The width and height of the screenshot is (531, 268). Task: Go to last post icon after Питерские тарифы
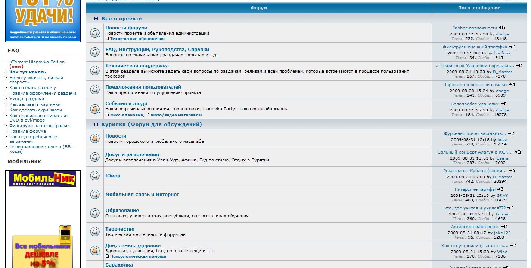point(501,189)
